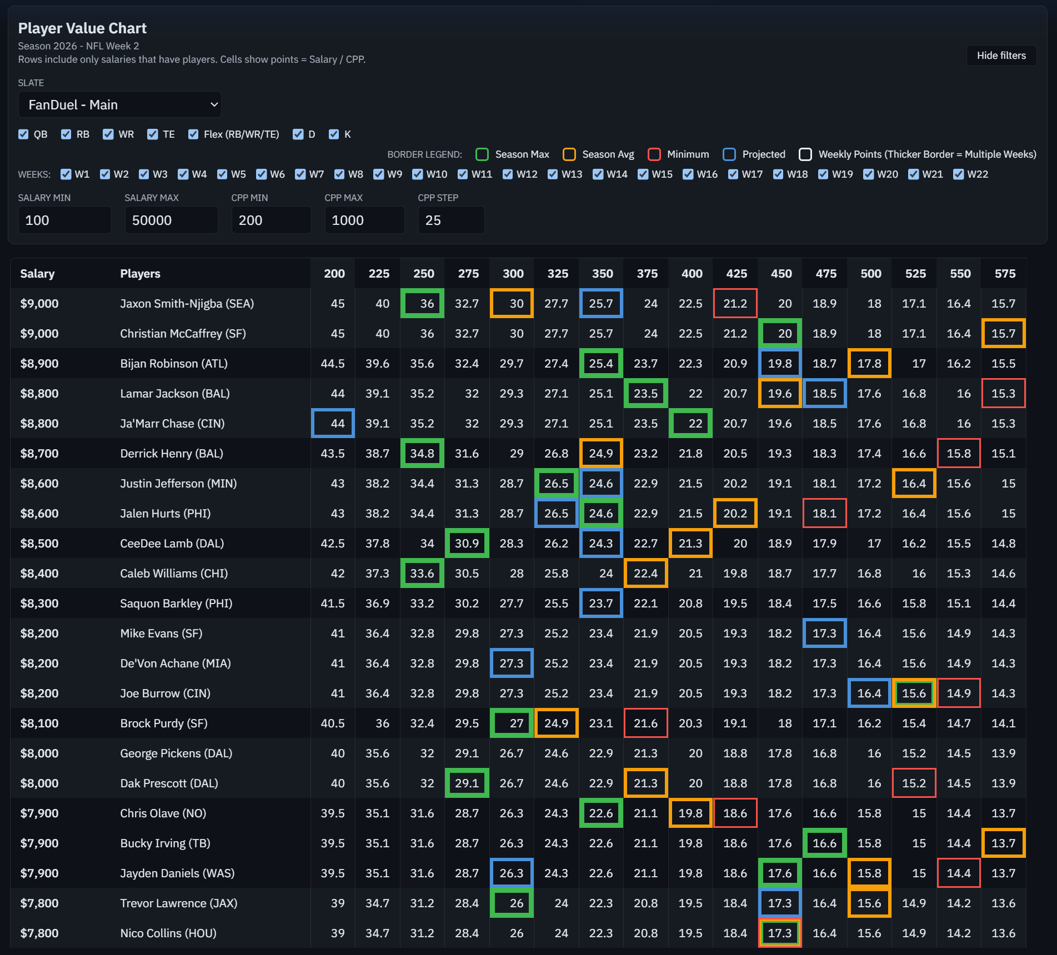
Task: Uncheck the K position checkbox
Action: pyautogui.click(x=334, y=134)
